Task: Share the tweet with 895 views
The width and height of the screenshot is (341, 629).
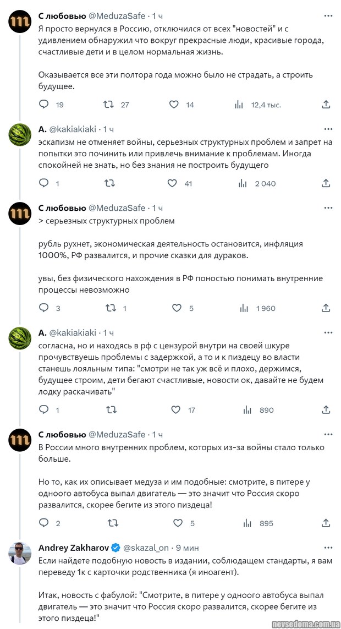Action: click(326, 523)
